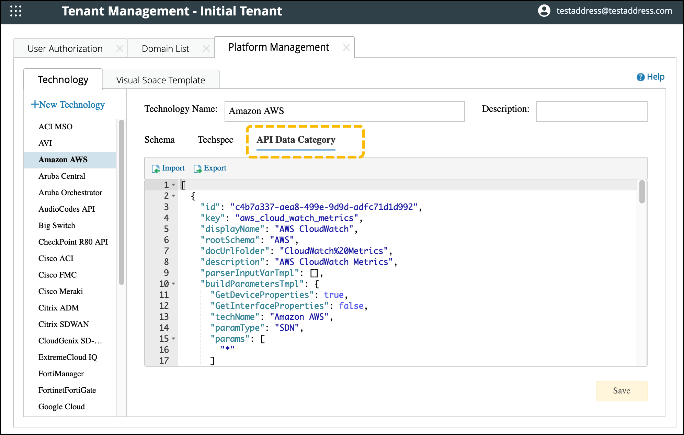Open the Schema sub-tab
The height and width of the screenshot is (435, 684).
coord(159,140)
